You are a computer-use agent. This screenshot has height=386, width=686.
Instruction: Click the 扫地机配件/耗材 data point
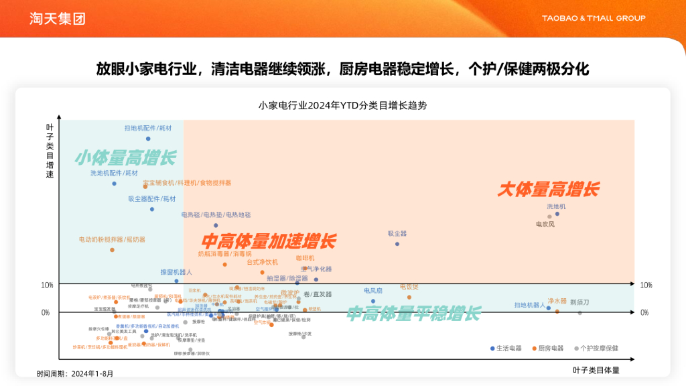coord(148,139)
